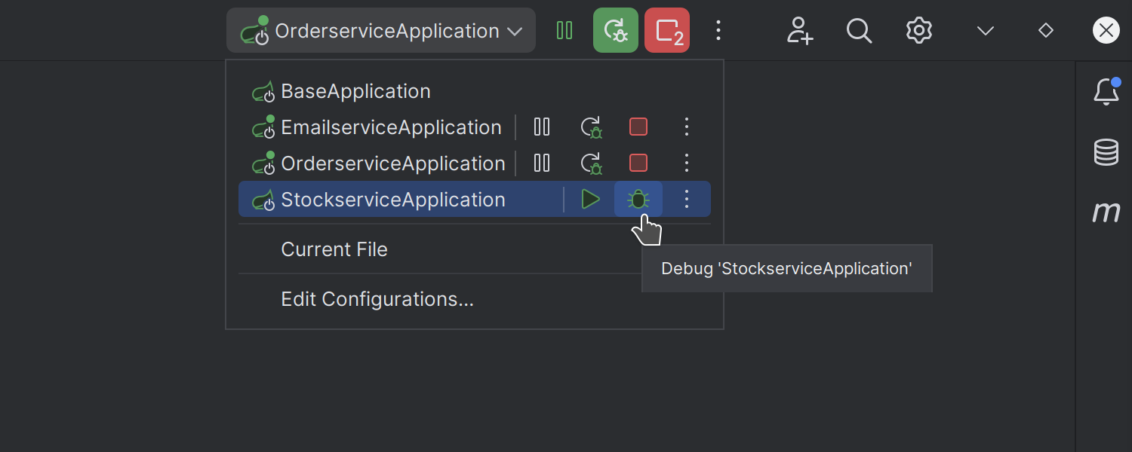Debug StockserviceApplication with the bug icon
Image resolution: width=1132 pixels, height=452 pixels.
tap(638, 200)
